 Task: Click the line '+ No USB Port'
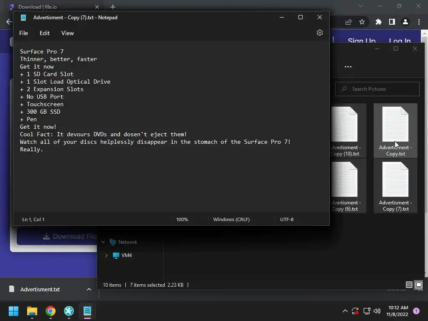(x=42, y=97)
